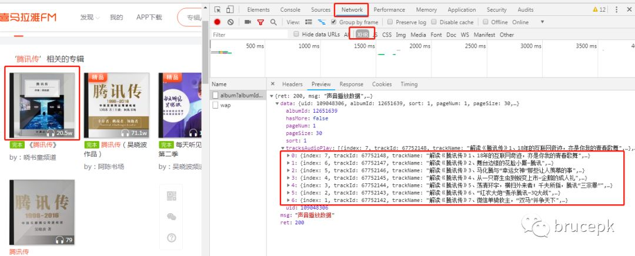Open the 发现 dropdown menu
The height and width of the screenshot is (256, 635).
tap(90, 17)
